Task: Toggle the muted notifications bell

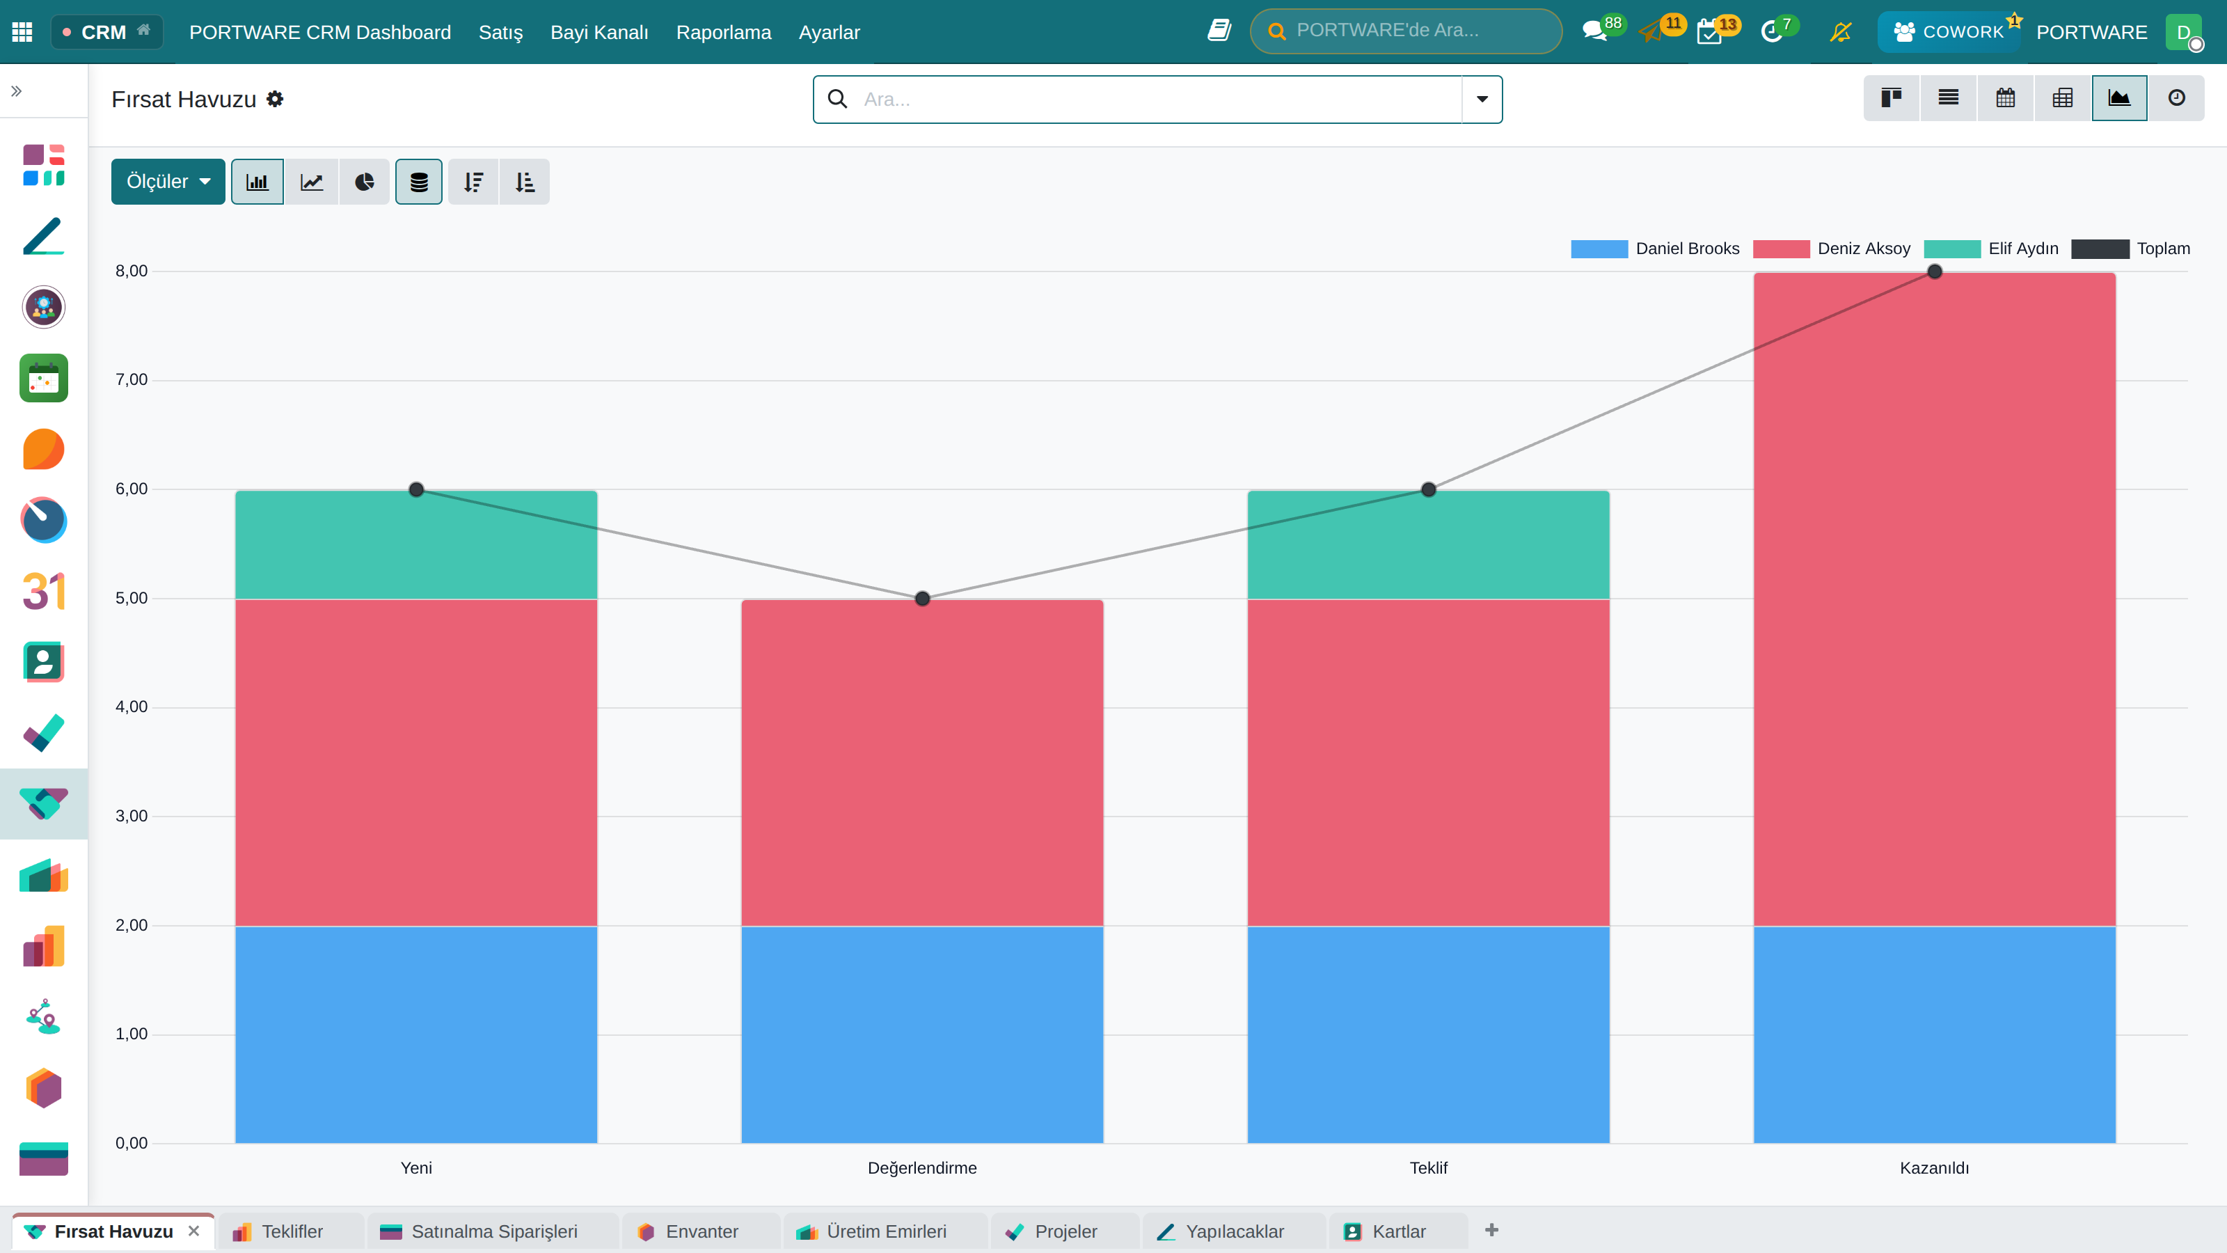Action: tap(1841, 32)
